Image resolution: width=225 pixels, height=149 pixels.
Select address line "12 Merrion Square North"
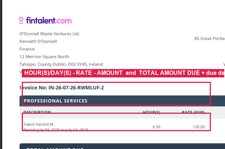(x=44, y=57)
